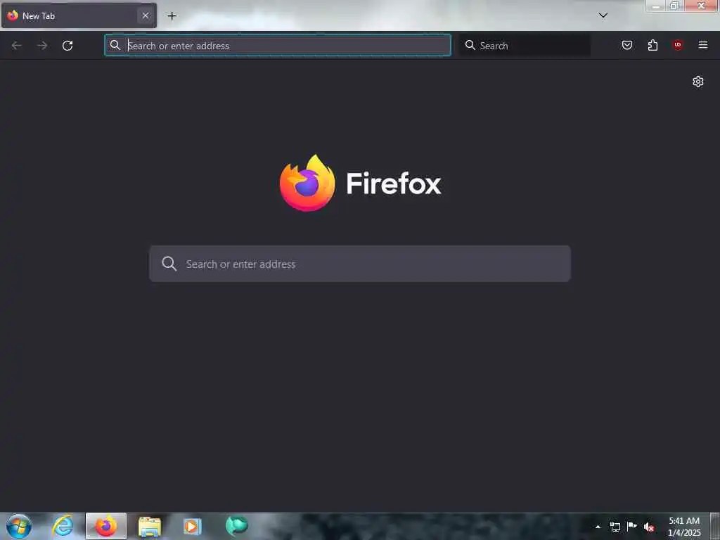Open the Extensions puzzle icon

point(652,45)
